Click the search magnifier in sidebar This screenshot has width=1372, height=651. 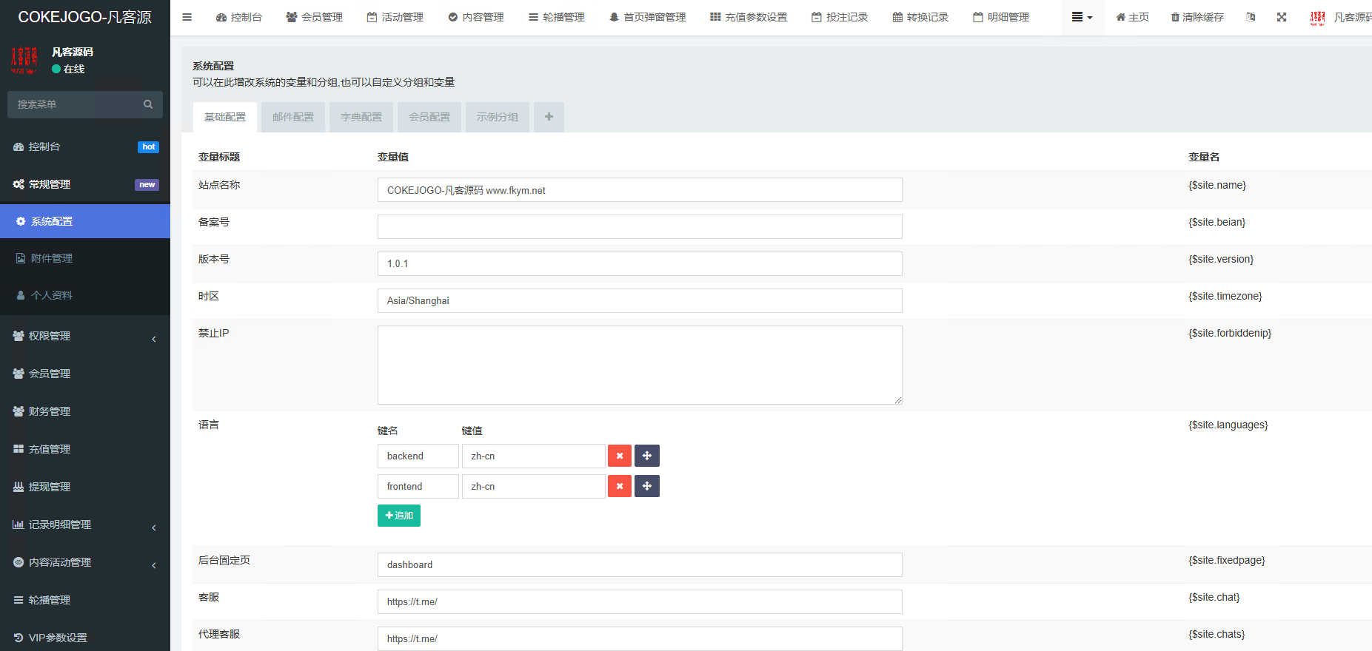pos(148,104)
